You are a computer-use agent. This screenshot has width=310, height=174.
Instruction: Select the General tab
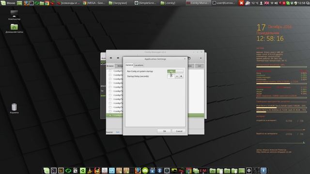coord(129,65)
